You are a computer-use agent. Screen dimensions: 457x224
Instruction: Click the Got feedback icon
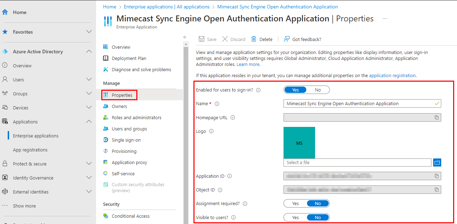point(287,39)
